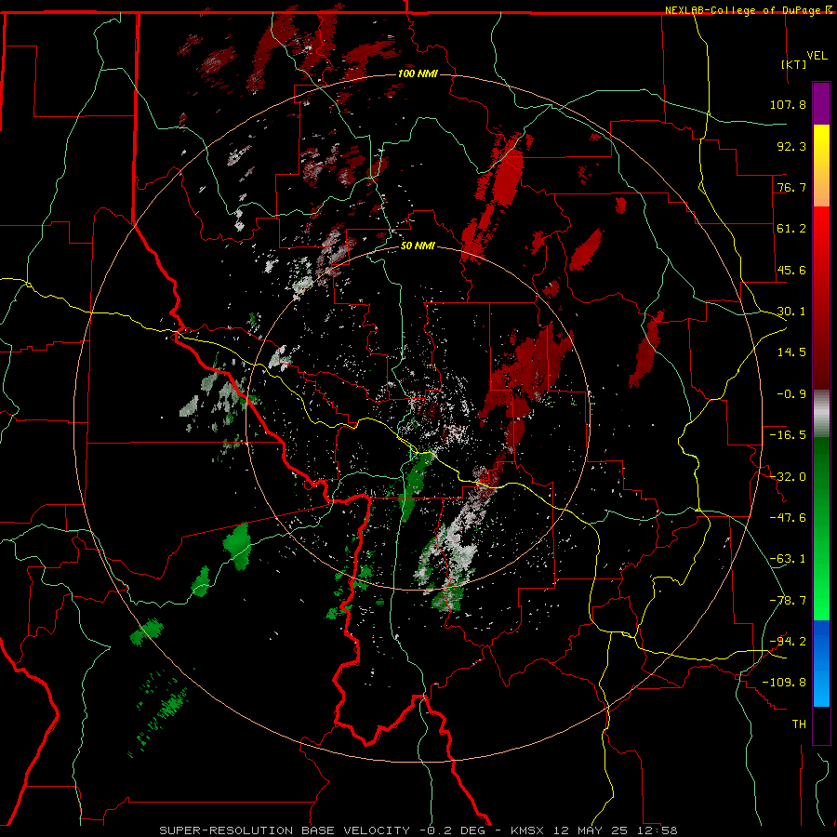
Task: Click the -16.5 velocity scale value
Action: (788, 435)
